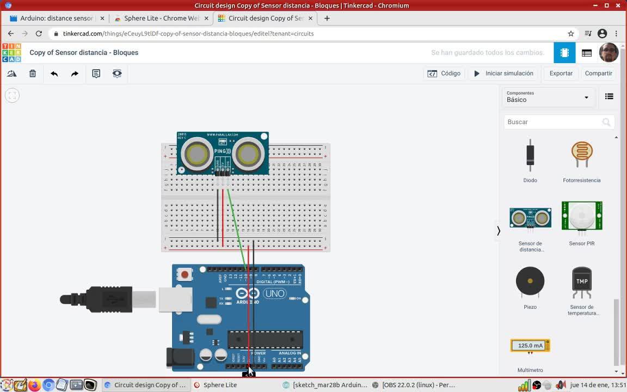Open the Componentes Básico dropdown
This screenshot has height=392, width=627.
pyautogui.click(x=547, y=97)
